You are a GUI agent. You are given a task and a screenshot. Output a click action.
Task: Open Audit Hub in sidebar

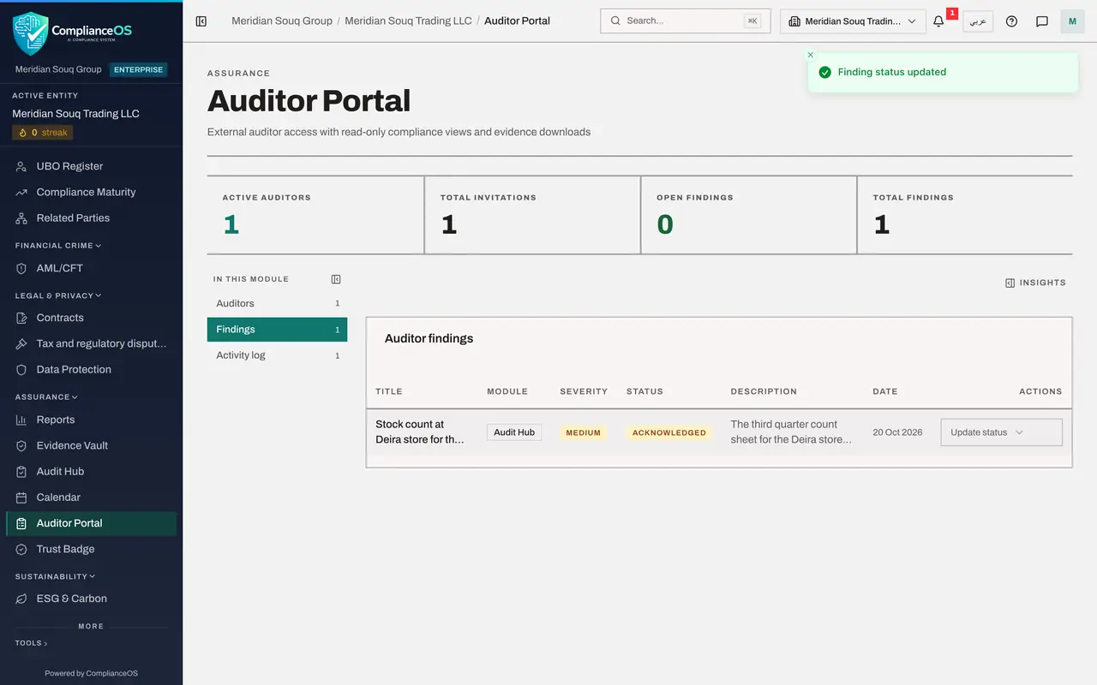(92, 471)
